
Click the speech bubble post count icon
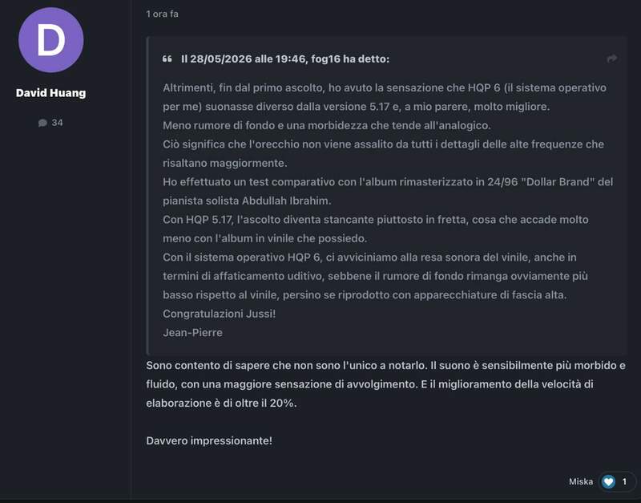click(42, 123)
